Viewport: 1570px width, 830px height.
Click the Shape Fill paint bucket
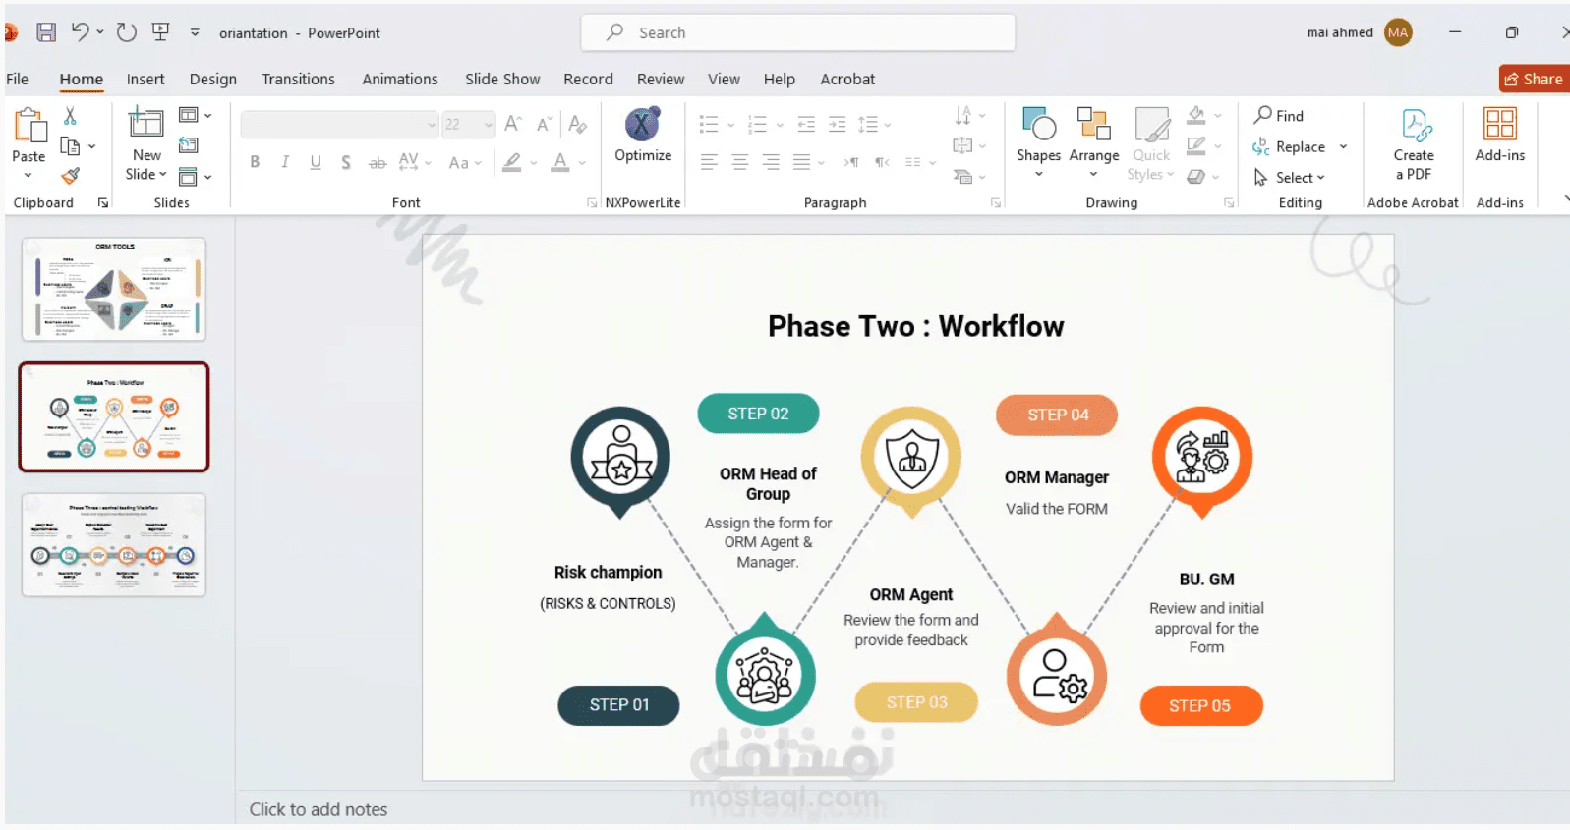1196,116
